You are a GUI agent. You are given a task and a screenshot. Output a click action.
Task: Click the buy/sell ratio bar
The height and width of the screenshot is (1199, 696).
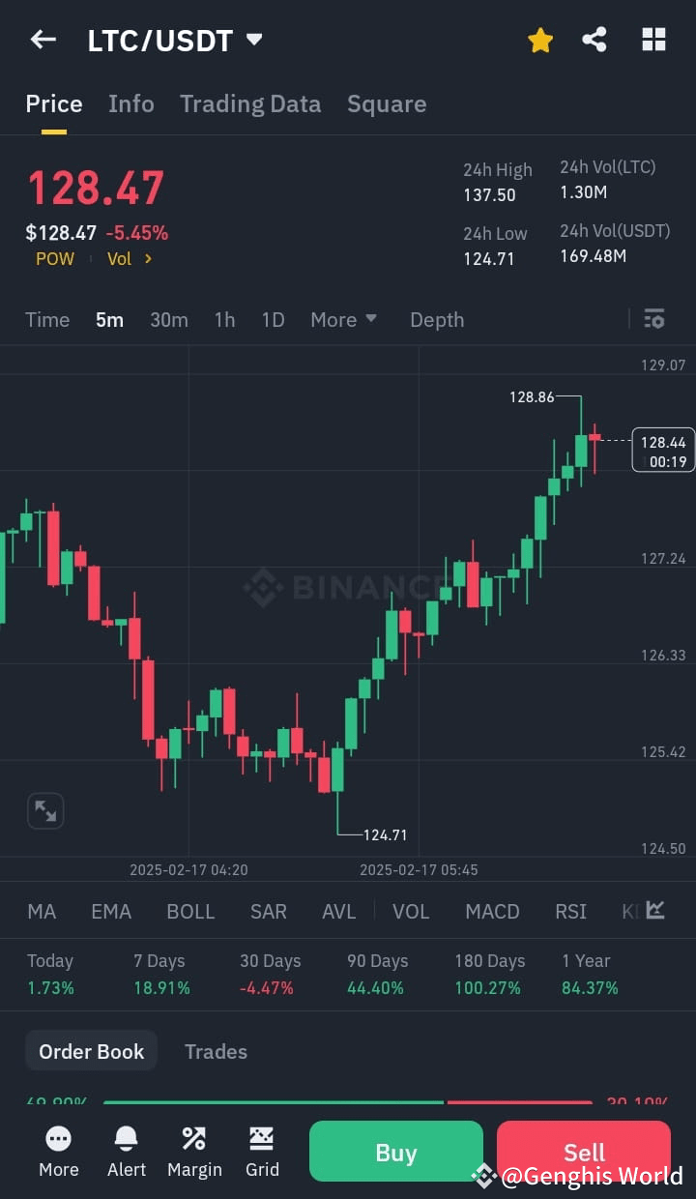click(348, 1101)
